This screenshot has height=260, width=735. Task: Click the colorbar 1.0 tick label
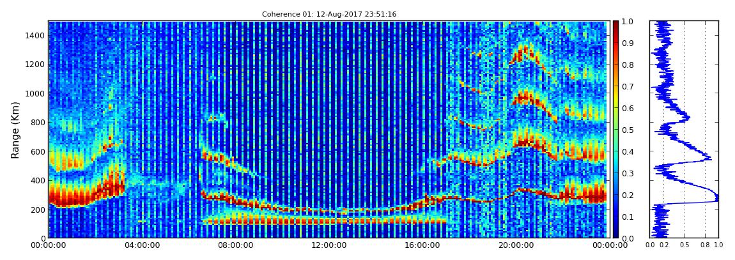tap(628, 22)
